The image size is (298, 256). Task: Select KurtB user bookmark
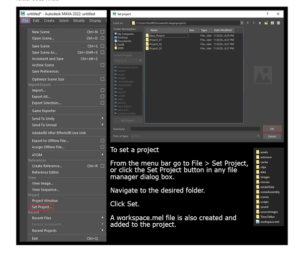tap(119, 45)
